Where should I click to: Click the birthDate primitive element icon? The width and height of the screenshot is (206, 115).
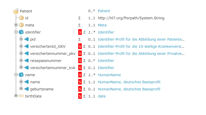[x=21, y=96]
